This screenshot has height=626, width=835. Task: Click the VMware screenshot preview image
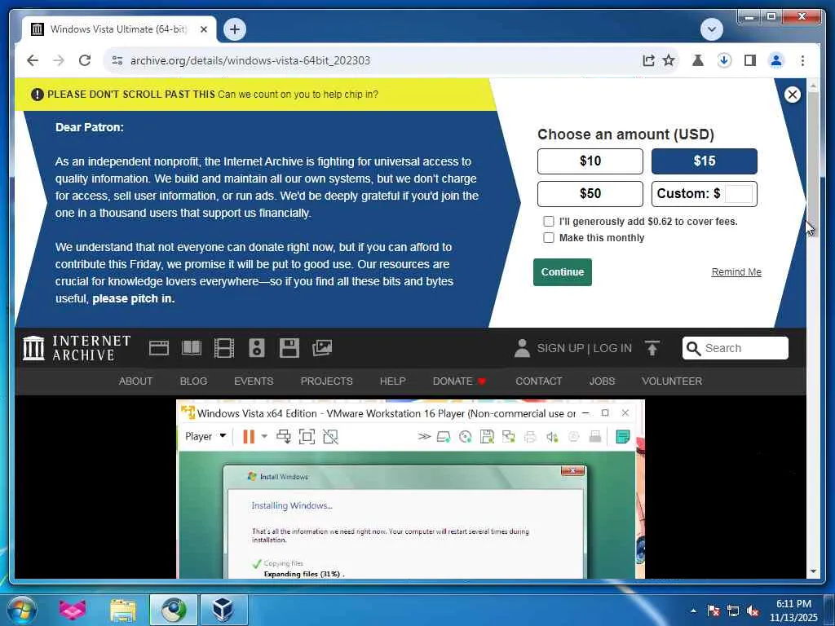coord(410,489)
